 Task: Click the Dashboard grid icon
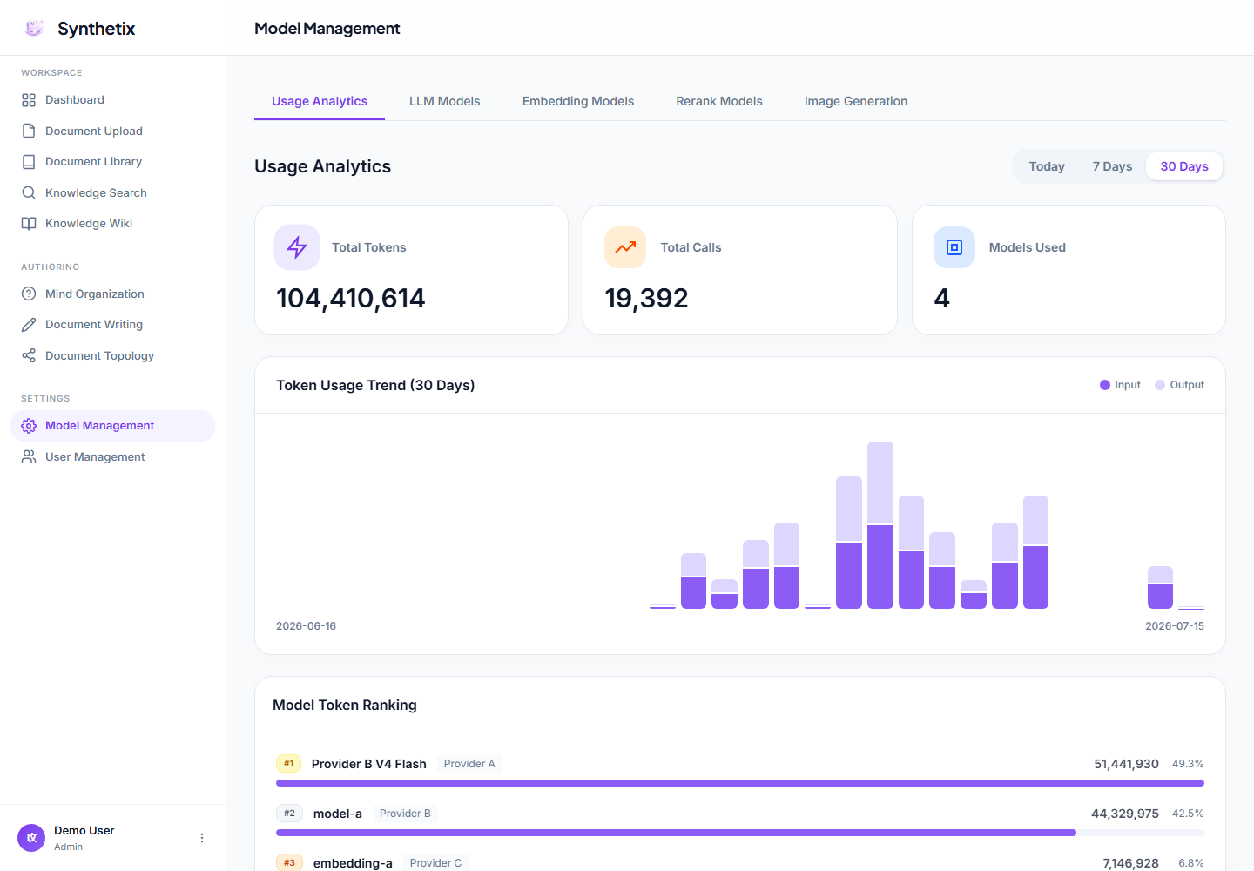tap(29, 100)
